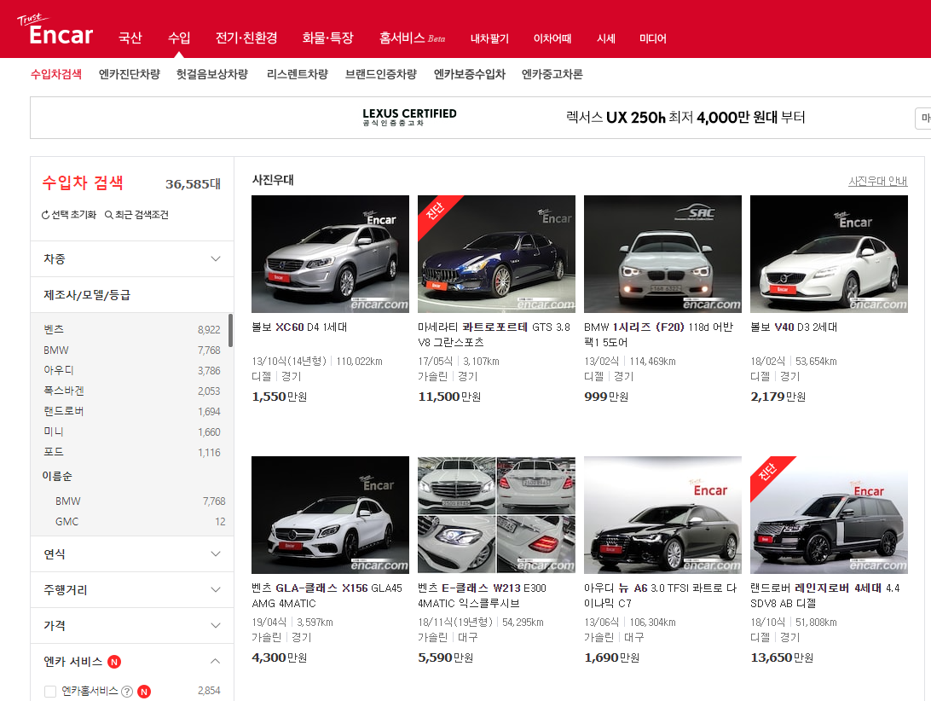Select the 헛걸음보상차량 sub-tab
The height and width of the screenshot is (701, 931).
point(212,74)
